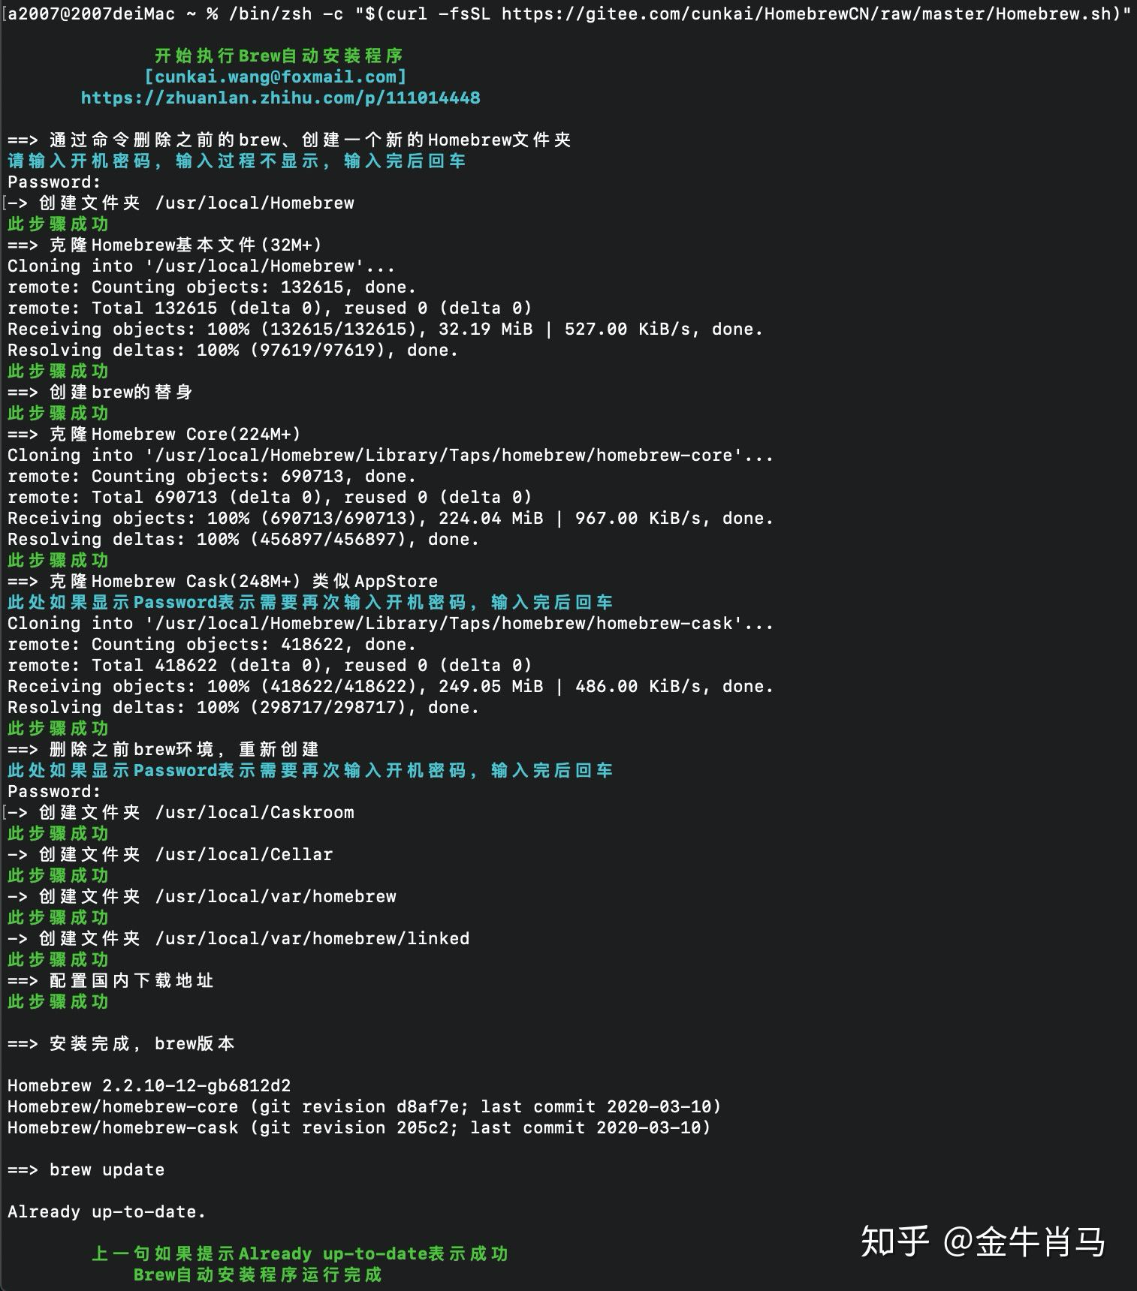1137x1291 pixels.
Task: Click the 'Receiving objects ... 224.04 MiB' line
Action: pos(391,518)
